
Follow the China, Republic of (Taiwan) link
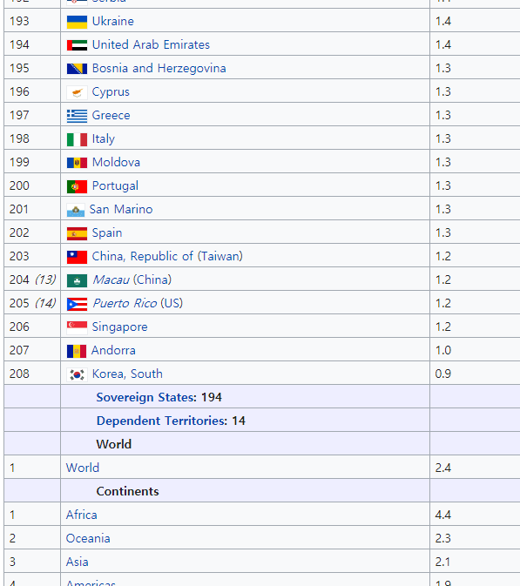[167, 256]
